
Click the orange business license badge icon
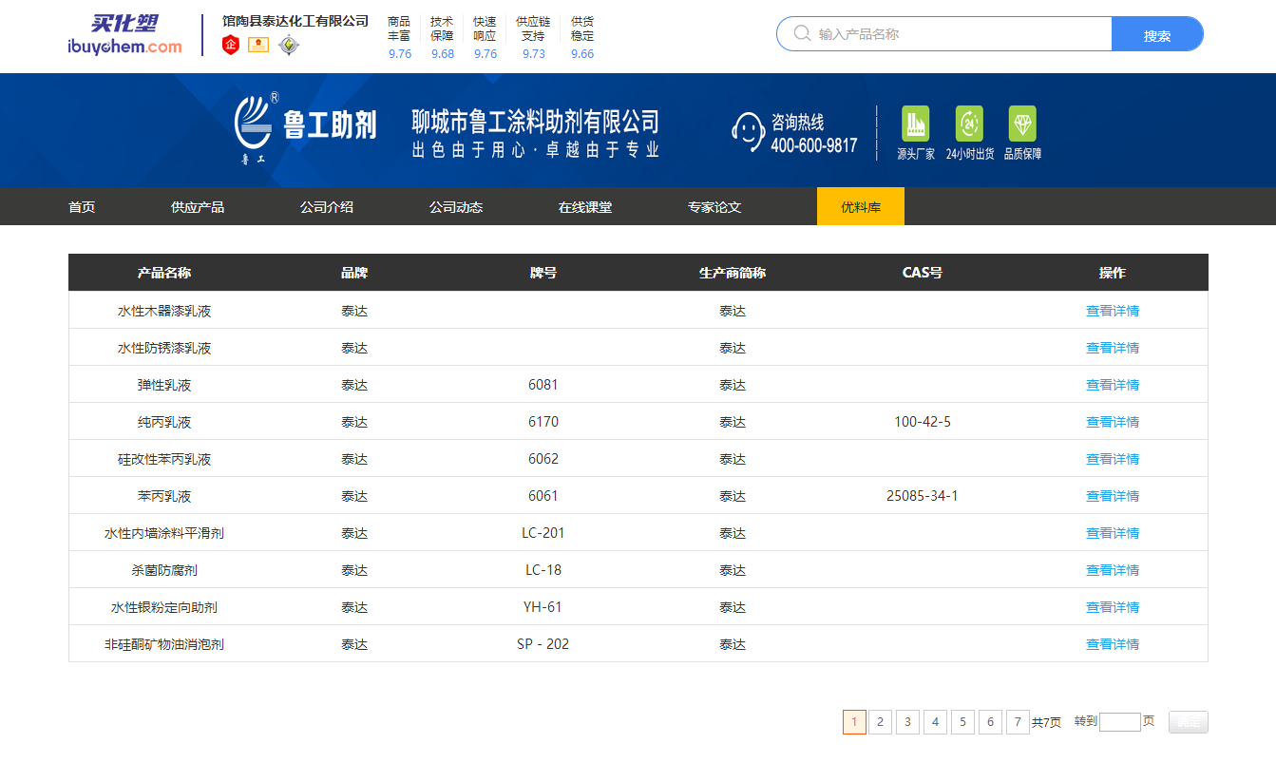pyautogui.click(x=258, y=45)
